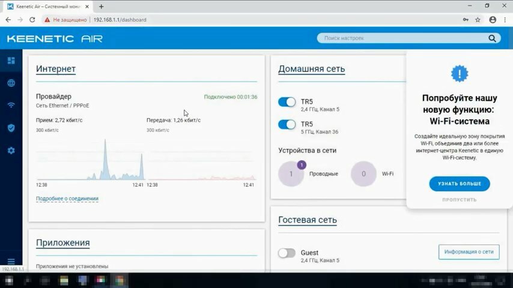Click Не защищено security label
This screenshot has width=513, height=288.
[x=70, y=20]
